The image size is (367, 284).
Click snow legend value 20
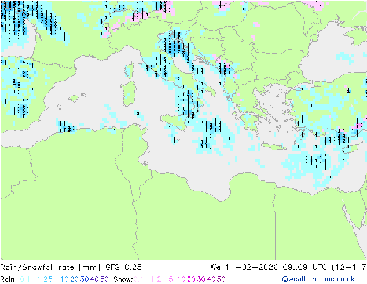(x=191, y=279)
